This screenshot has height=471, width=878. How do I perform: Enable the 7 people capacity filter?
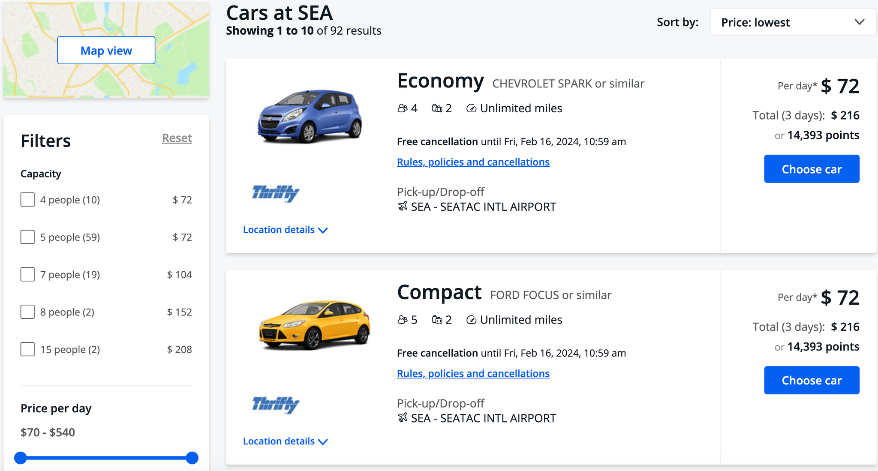click(27, 274)
